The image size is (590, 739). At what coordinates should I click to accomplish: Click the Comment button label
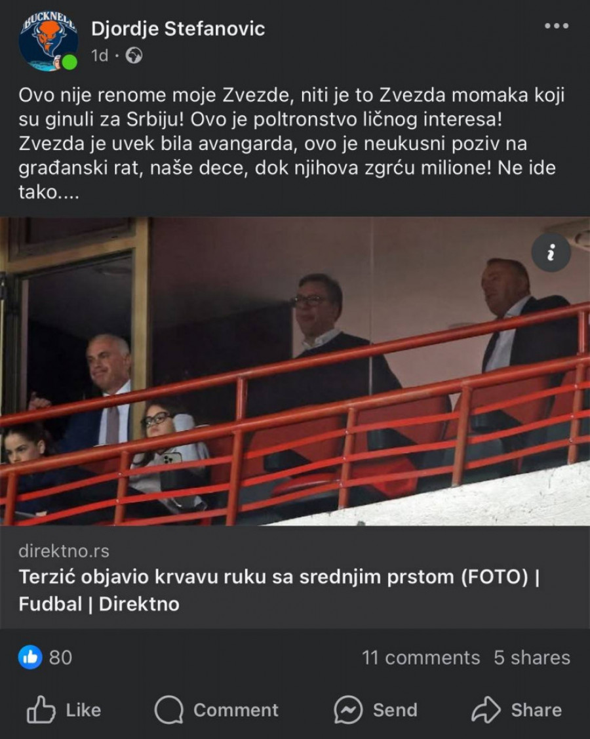[x=236, y=709]
